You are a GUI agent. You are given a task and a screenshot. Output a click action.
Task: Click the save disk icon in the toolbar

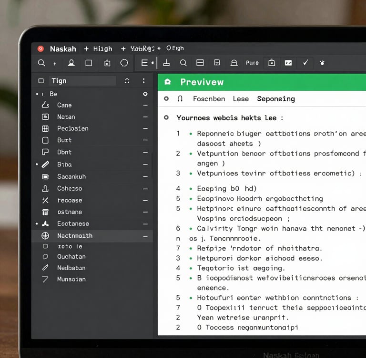point(217,63)
